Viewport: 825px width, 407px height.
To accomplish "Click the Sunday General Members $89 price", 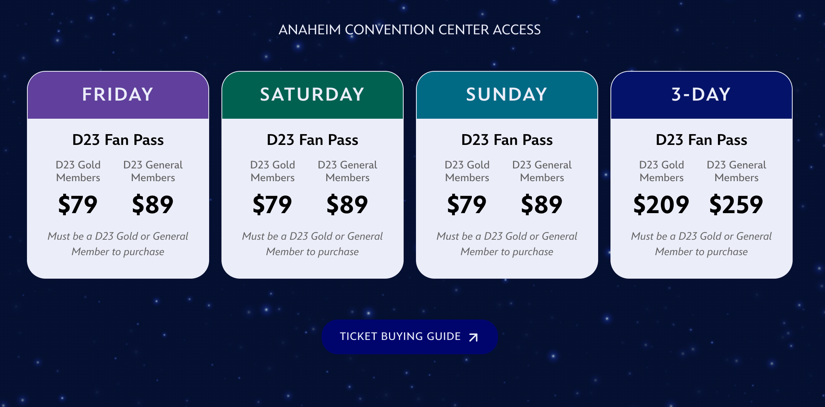I will pyautogui.click(x=542, y=205).
